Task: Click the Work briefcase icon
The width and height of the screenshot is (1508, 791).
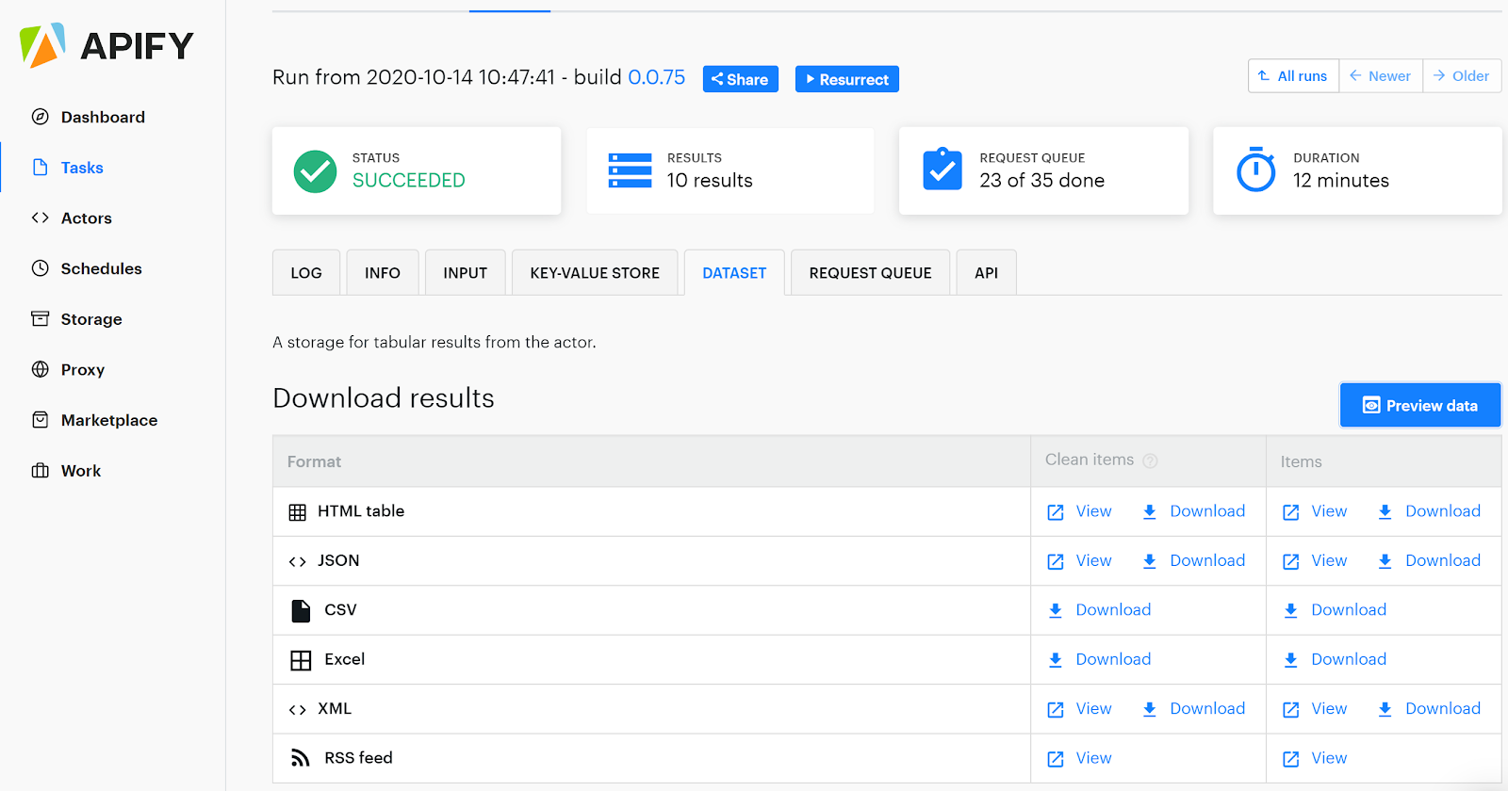Action: coord(40,471)
